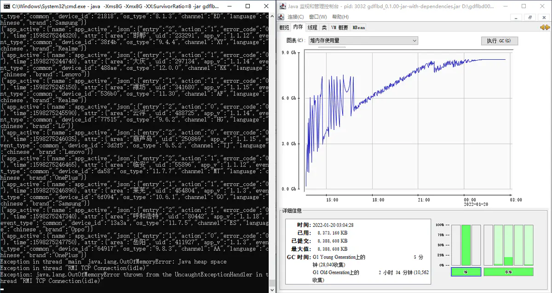
Task: Select the first empty non-heap pool bar
Action: (x=488, y=245)
